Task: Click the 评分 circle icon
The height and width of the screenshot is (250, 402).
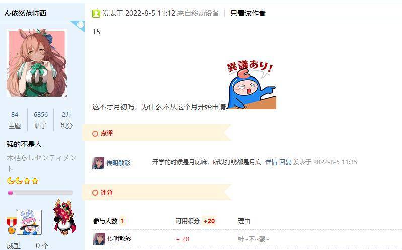Action: tap(95, 193)
